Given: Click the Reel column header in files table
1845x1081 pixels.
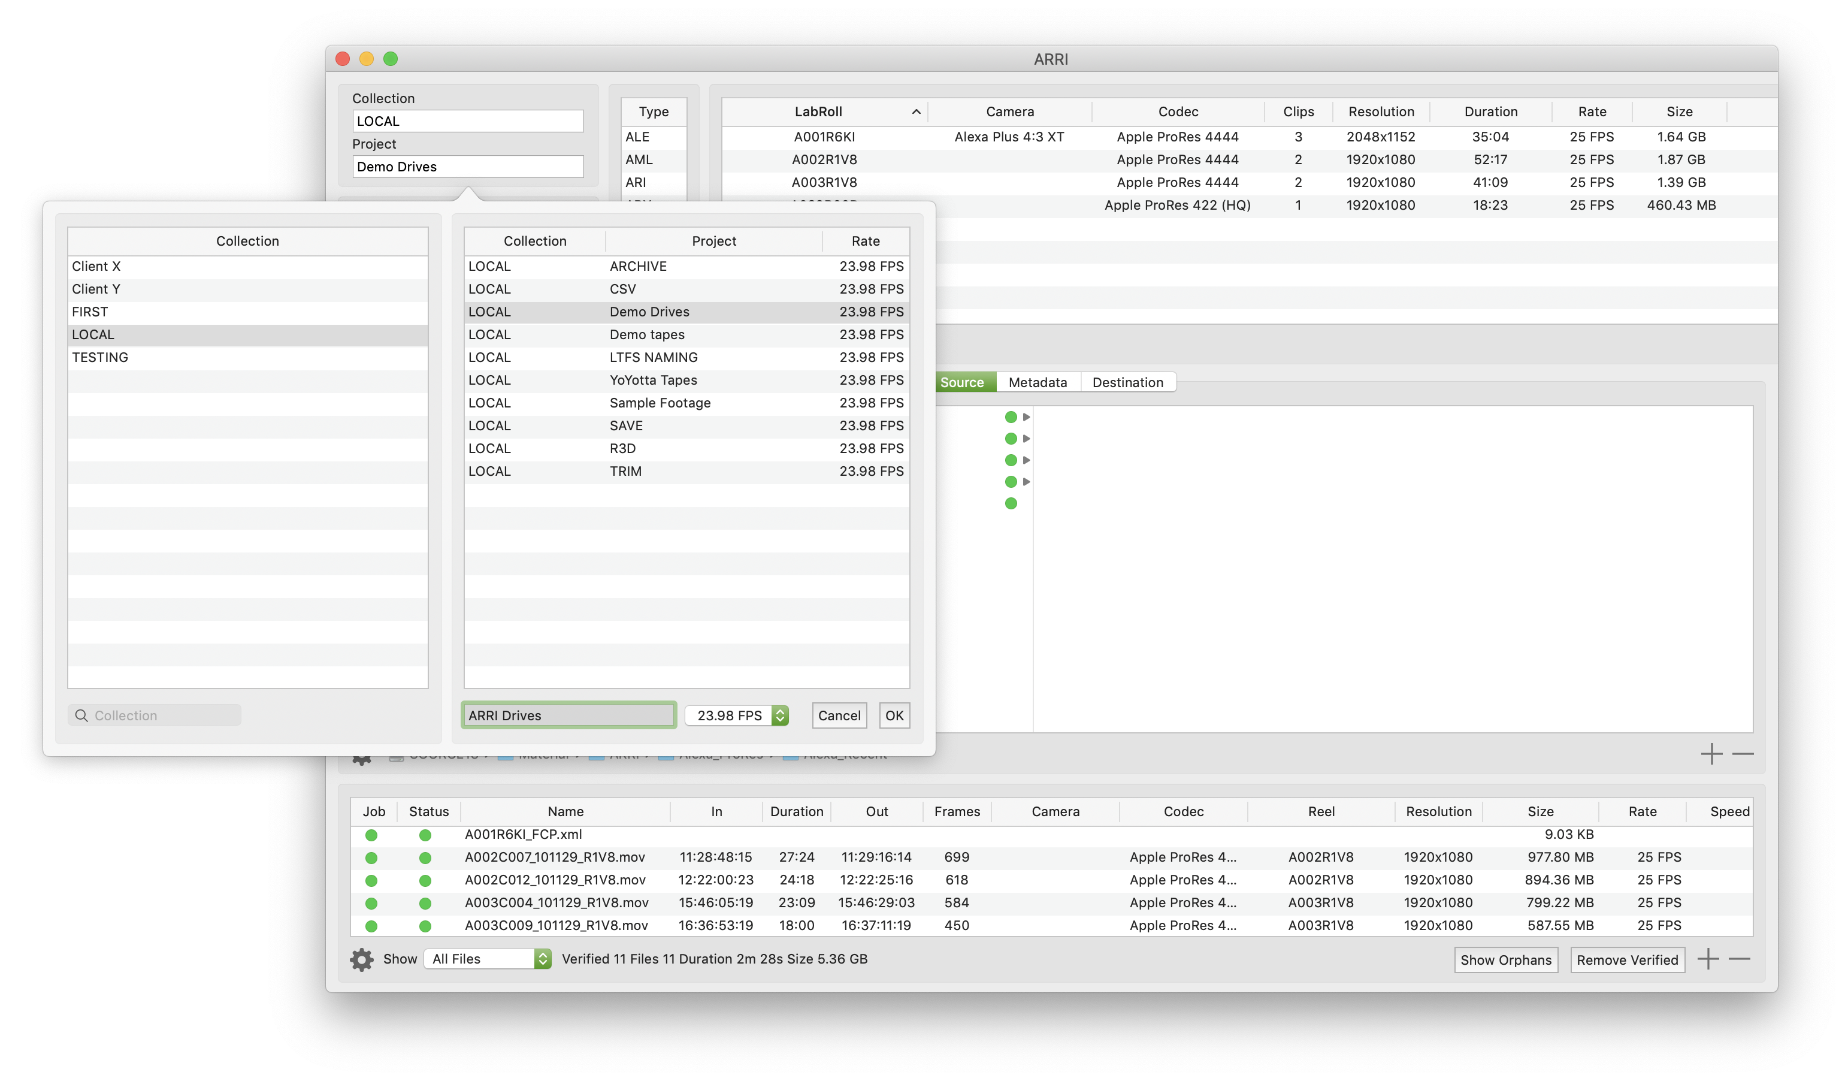Looking at the screenshot, I should [1321, 811].
